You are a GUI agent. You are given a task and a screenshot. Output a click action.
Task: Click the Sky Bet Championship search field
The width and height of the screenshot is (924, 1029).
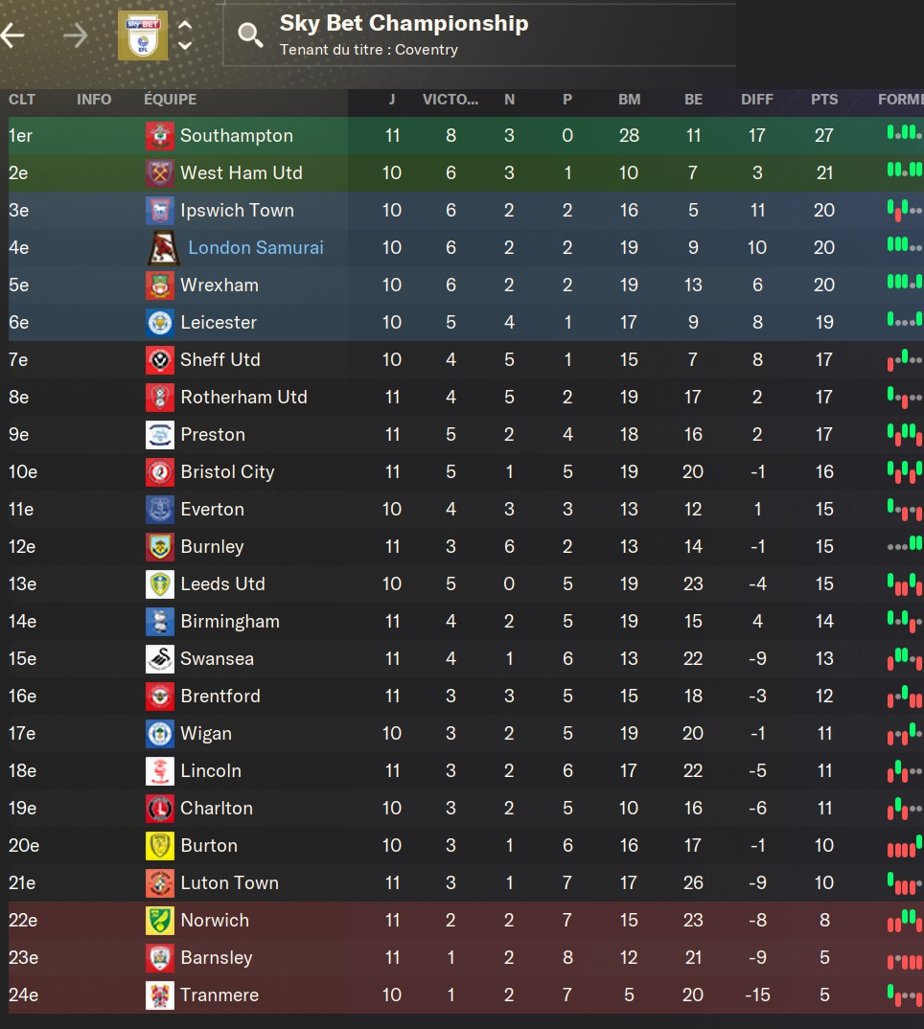tap(479, 34)
